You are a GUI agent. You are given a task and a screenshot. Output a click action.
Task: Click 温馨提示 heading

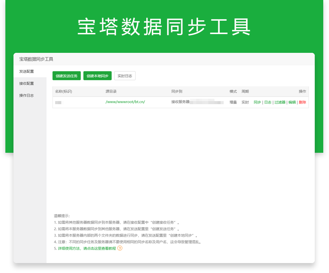pyautogui.click(x=62, y=216)
